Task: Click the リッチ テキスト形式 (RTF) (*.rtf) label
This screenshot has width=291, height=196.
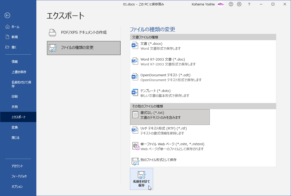Action: click(163, 128)
